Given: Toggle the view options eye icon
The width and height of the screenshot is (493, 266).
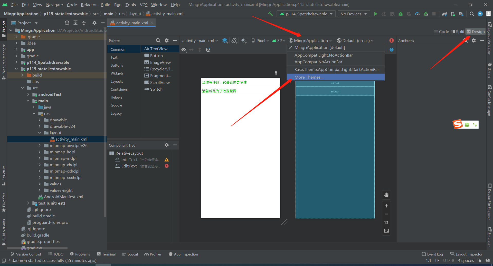Looking at the screenshot, I should [x=184, y=50].
